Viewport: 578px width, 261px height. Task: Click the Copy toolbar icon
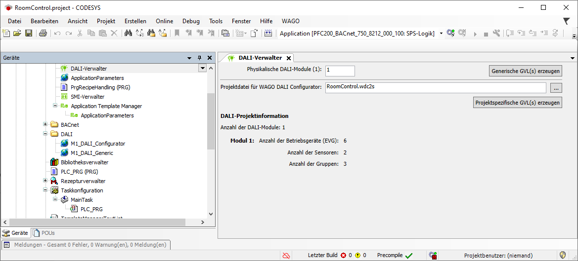click(x=91, y=34)
